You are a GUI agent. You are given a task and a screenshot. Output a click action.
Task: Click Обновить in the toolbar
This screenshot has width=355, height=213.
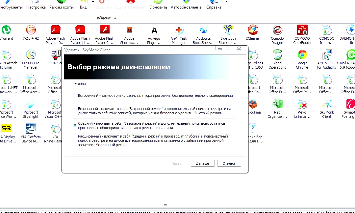(158, 5)
